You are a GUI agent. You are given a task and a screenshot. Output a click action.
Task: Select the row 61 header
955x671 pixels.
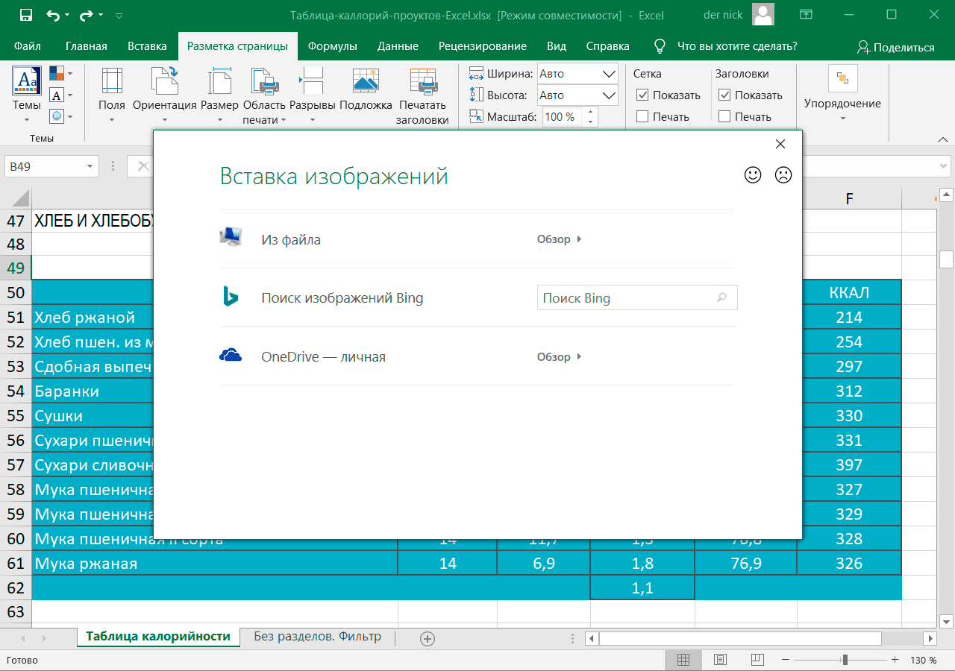[16, 564]
